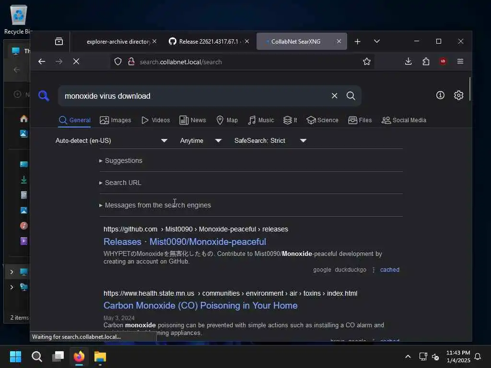
Task: Select the Videos search category
Action: (x=156, y=120)
